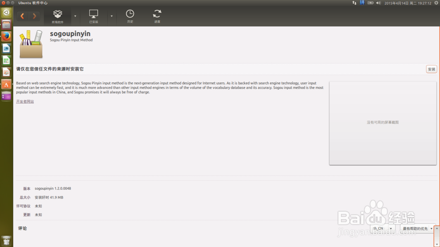Open the zh_CN review language dropdown
The image size is (440, 247).
point(382,229)
